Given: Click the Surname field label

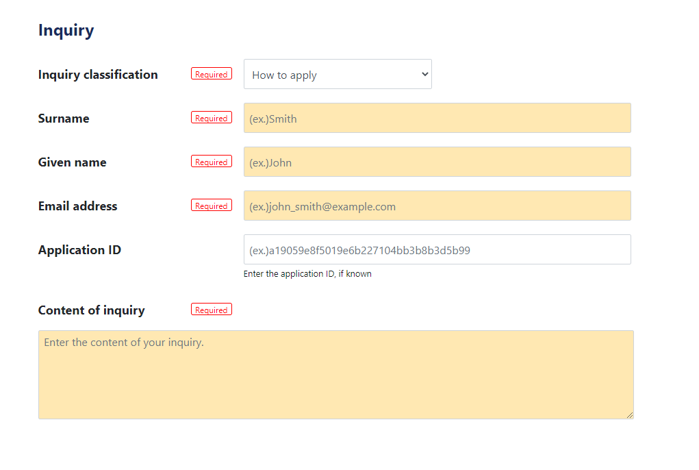Looking at the screenshot, I should (64, 118).
